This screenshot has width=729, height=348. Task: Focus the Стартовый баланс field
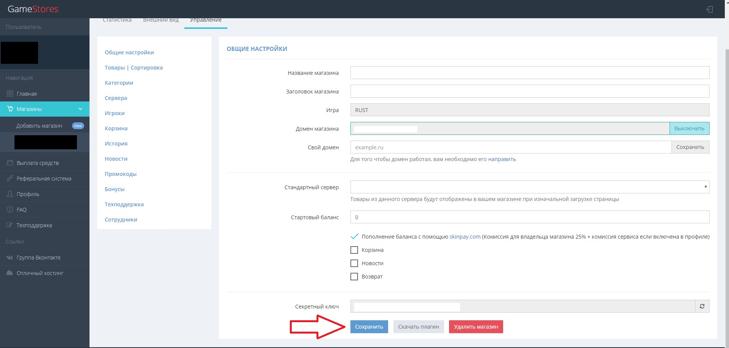530,217
